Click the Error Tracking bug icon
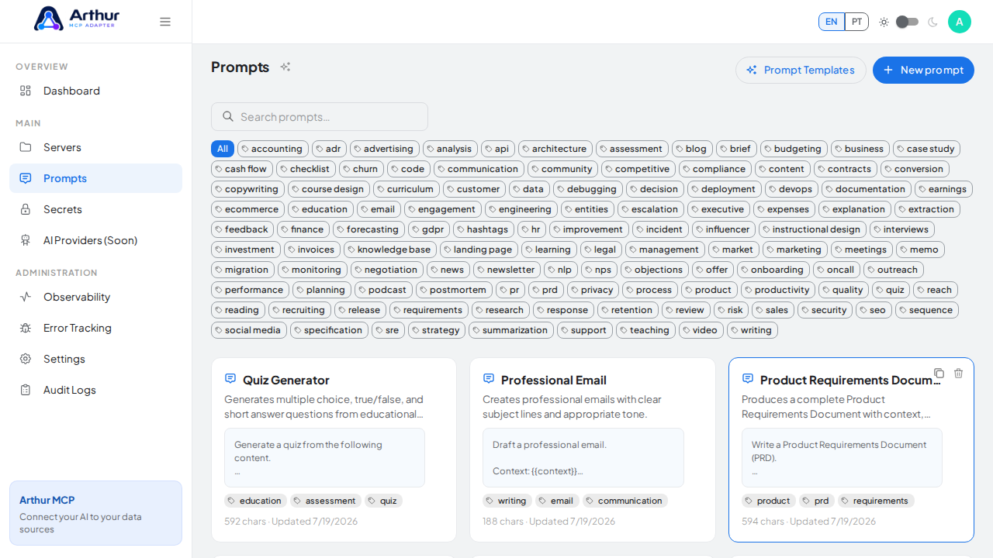Screen dimensions: 993x558 pos(26,328)
